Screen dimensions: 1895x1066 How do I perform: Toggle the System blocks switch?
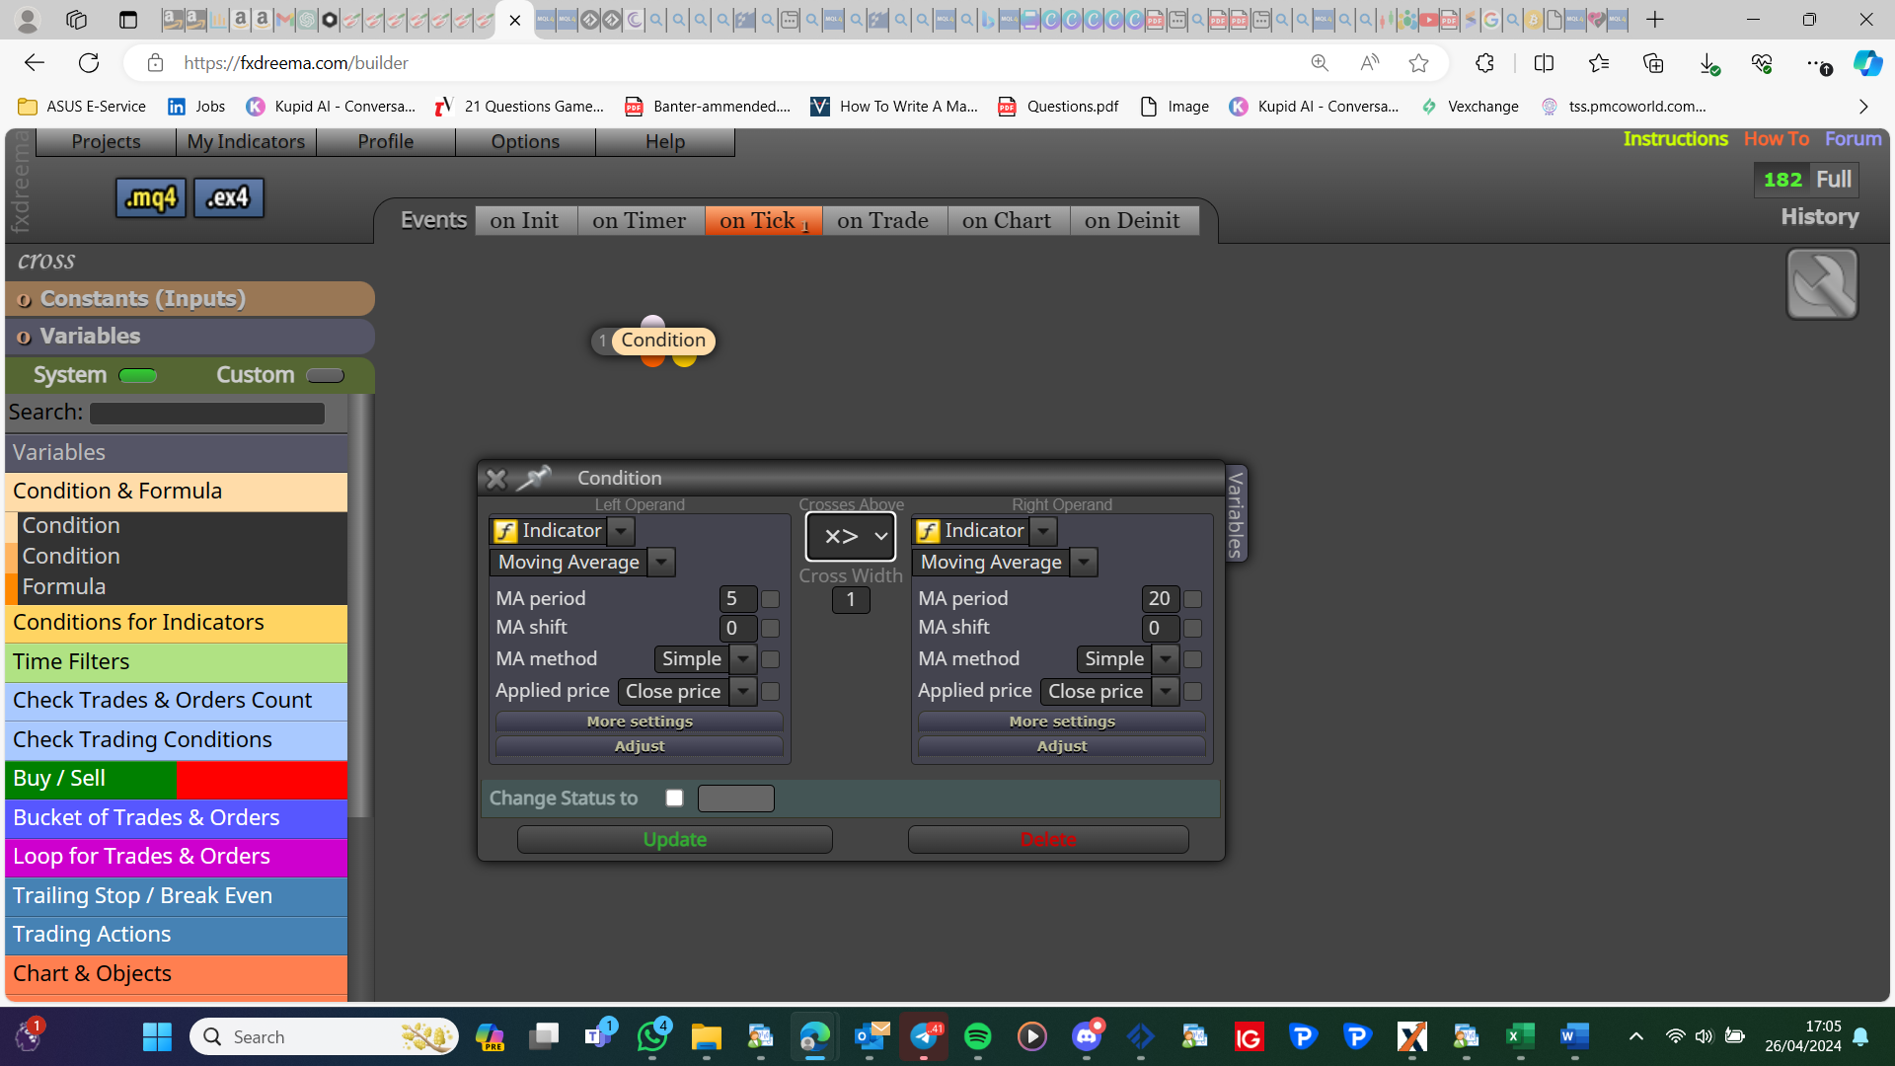[x=137, y=375]
